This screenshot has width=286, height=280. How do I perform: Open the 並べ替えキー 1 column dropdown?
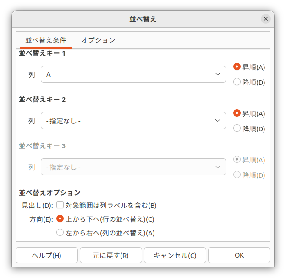(133, 74)
